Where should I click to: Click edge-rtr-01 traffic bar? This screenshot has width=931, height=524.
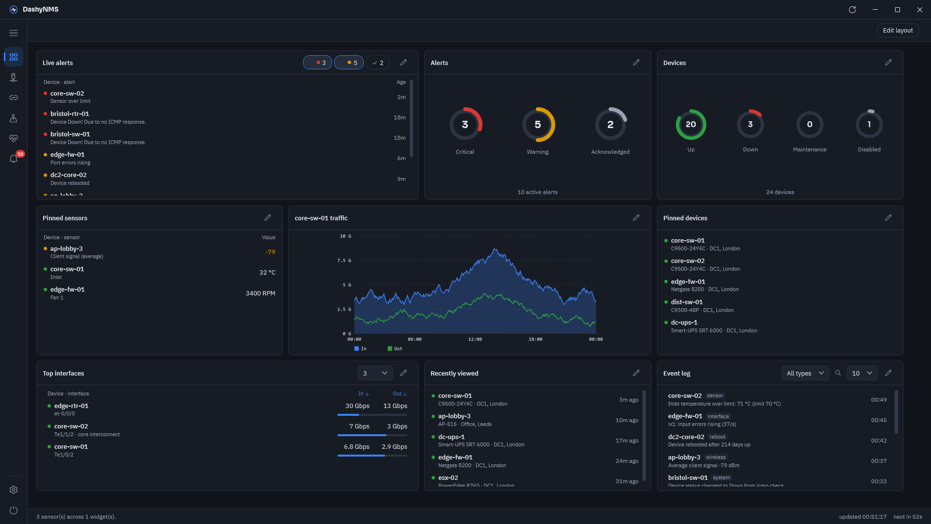372,415
